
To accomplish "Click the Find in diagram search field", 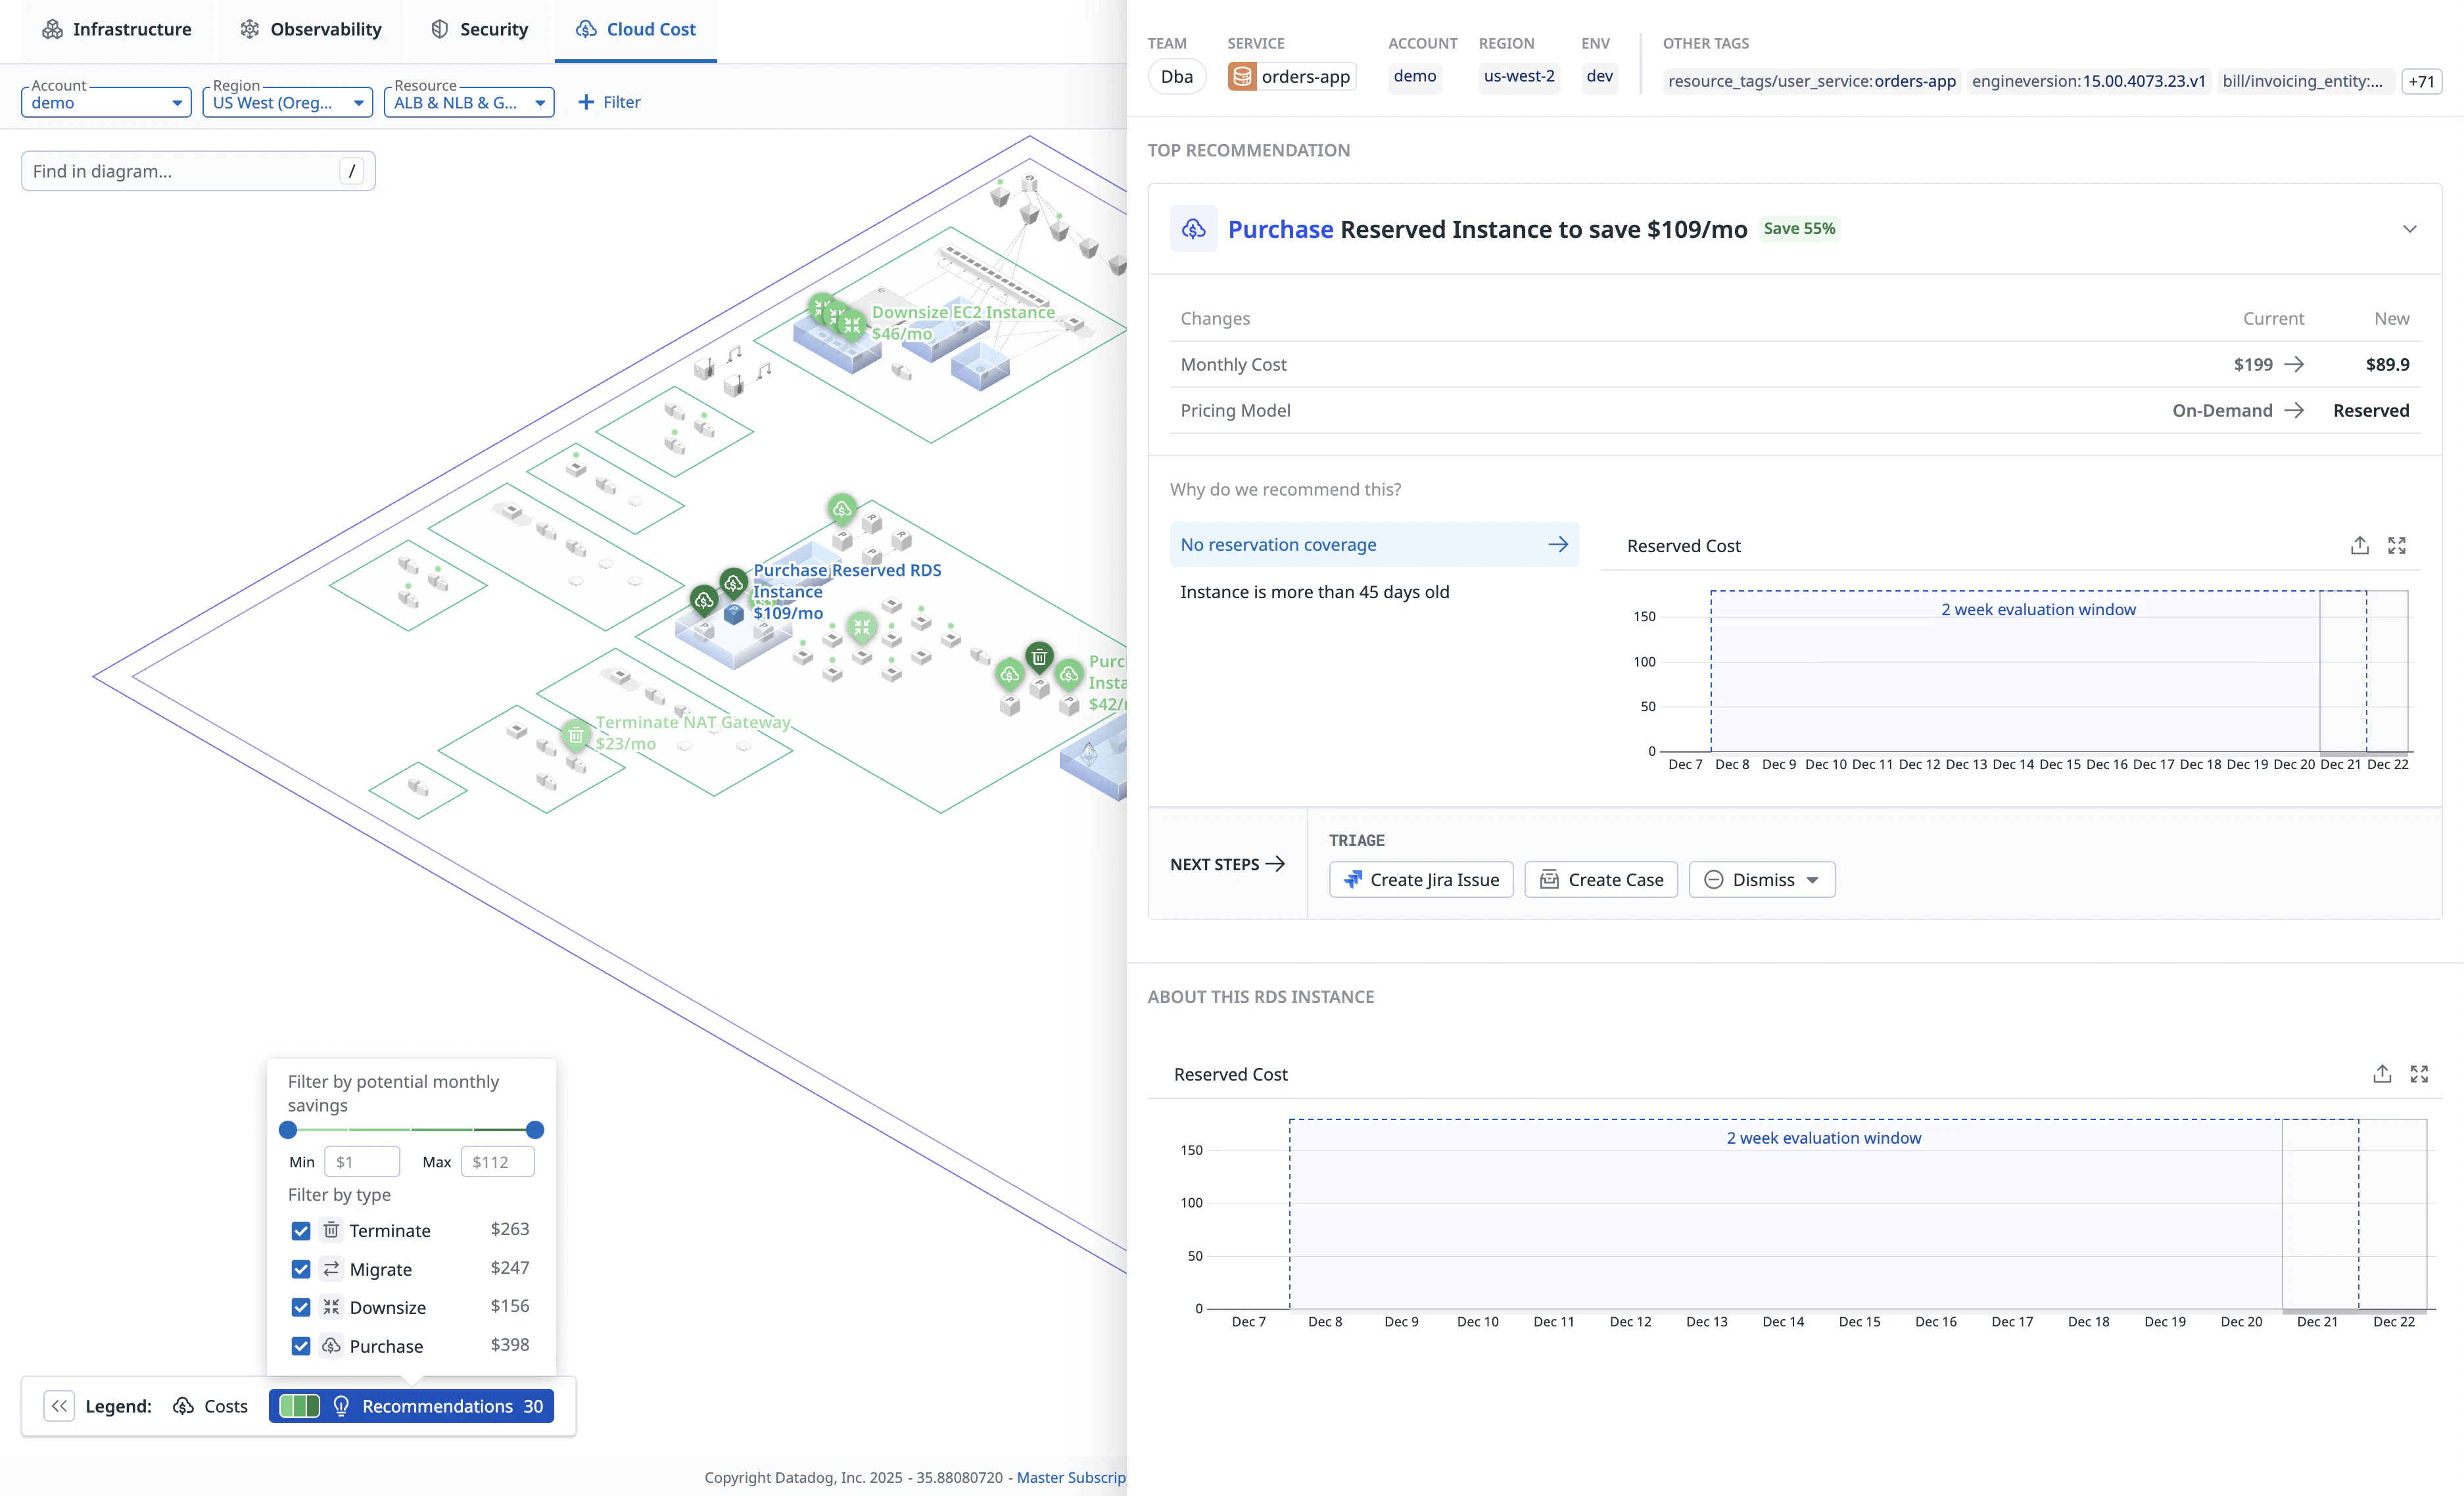I will [180, 171].
